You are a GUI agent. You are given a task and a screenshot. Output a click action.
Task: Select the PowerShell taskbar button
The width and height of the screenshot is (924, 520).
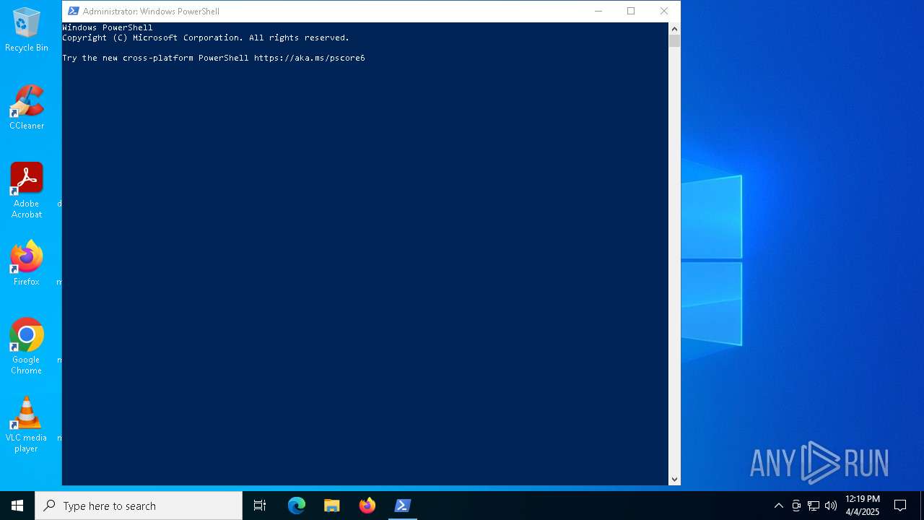point(403,506)
